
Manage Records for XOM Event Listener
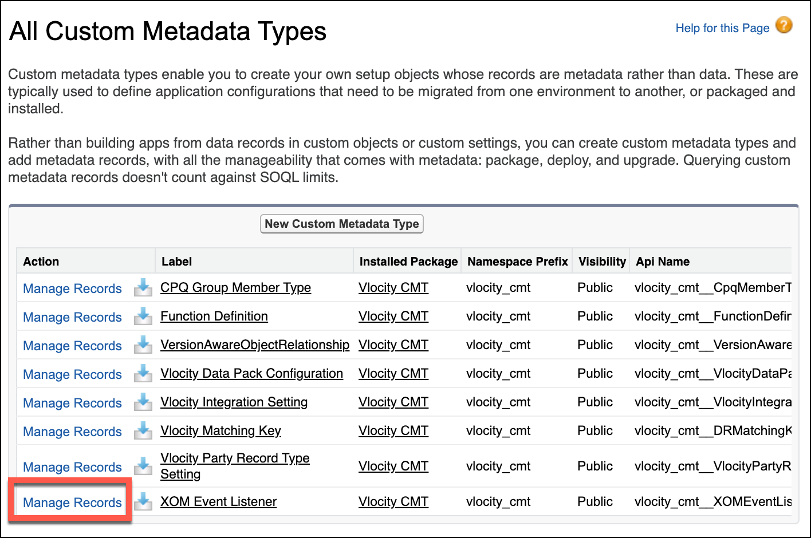pyautogui.click(x=72, y=503)
